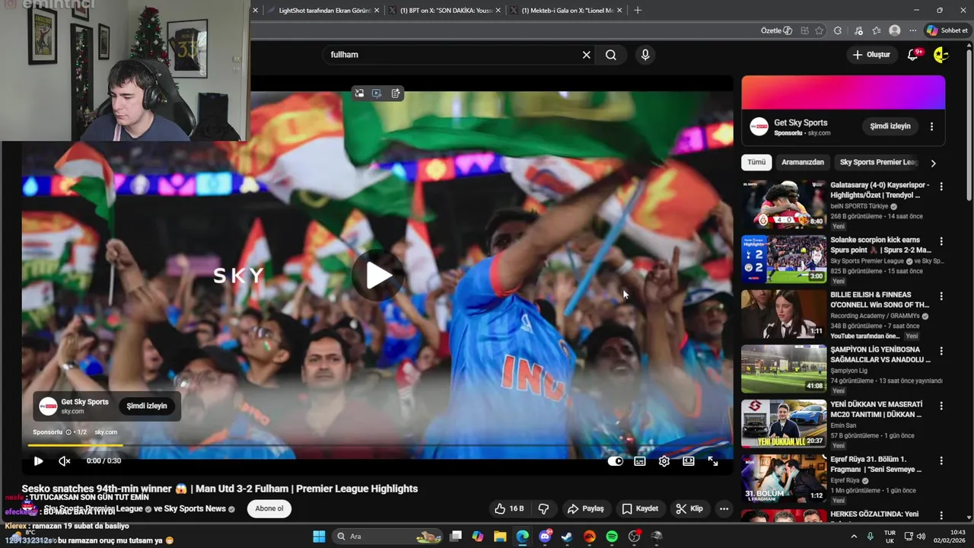Open Eşref Rüya 31. Bölüm video thumbnail

point(784,478)
